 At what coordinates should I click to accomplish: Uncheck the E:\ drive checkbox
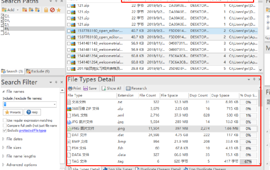click(x=2, y=24)
